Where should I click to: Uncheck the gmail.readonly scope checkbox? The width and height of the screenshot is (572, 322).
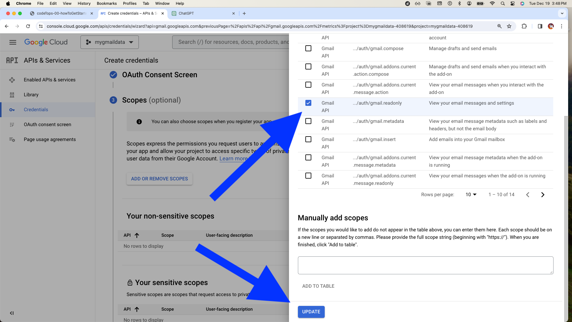pyautogui.click(x=308, y=103)
